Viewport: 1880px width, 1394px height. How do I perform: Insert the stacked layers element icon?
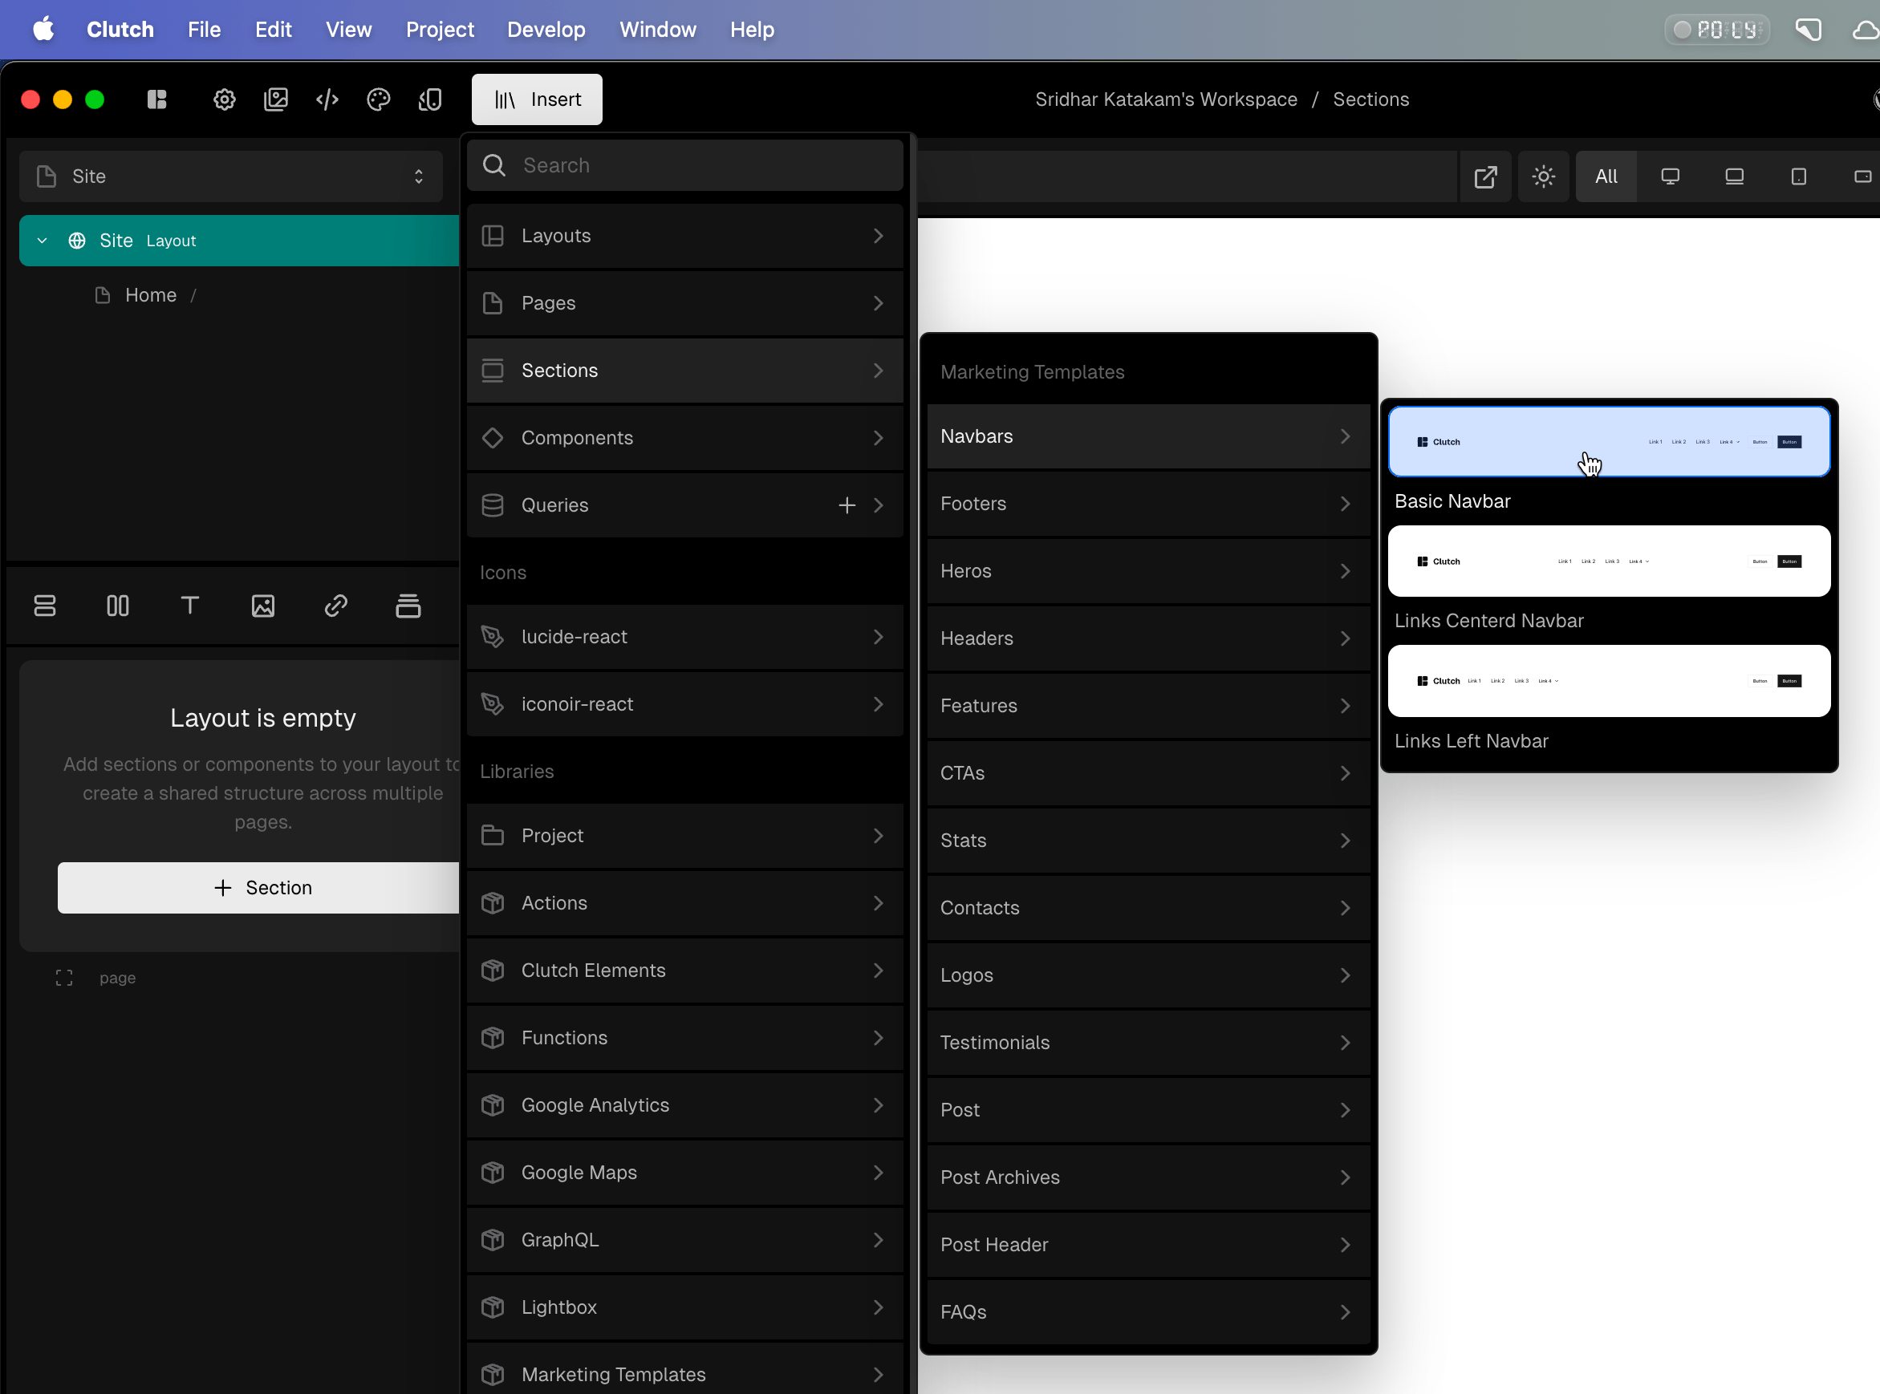pos(408,606)
